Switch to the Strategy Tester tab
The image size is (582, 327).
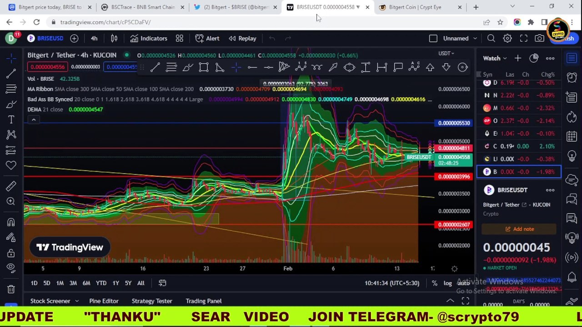tap(152, 301)
